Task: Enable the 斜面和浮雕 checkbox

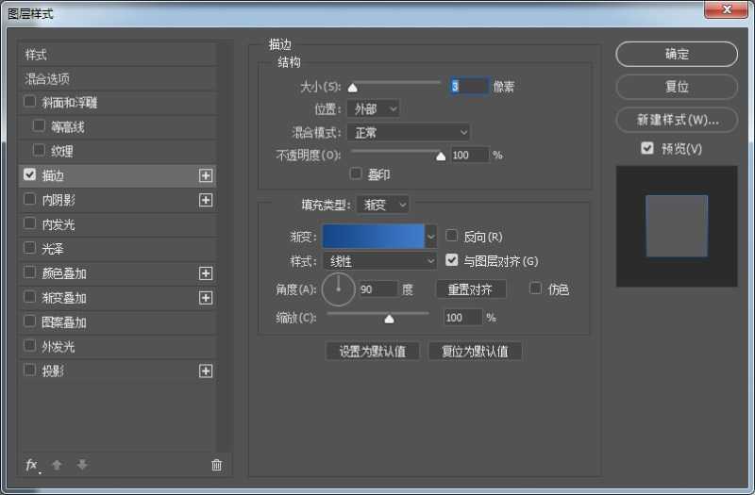Action: click(30, 102)
